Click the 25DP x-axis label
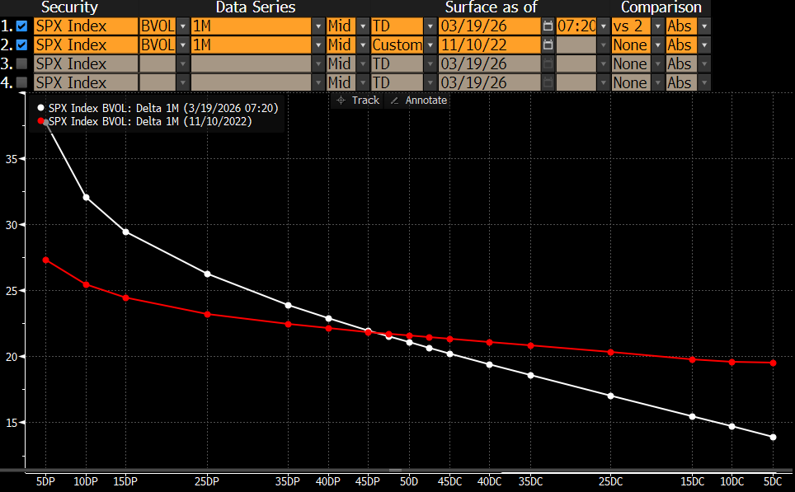795x492 pixels. [x=207, y=481]
